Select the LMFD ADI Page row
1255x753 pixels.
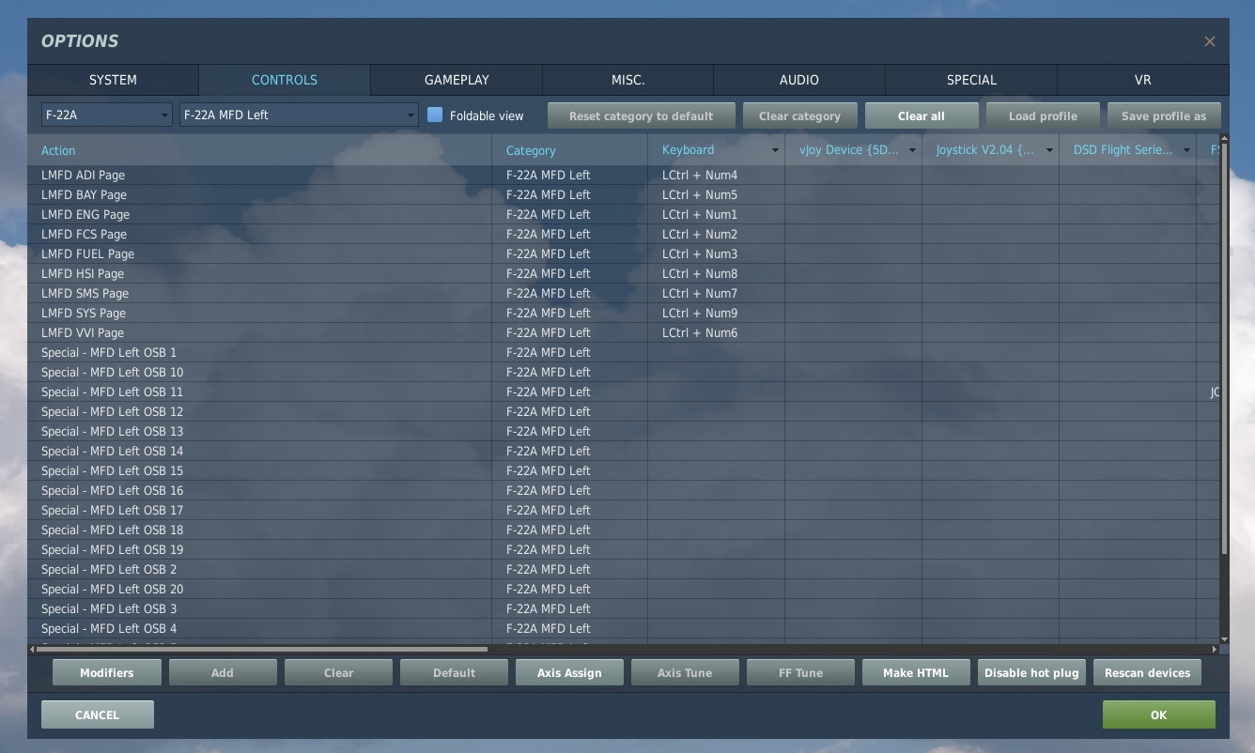pyautogui.click(x=623, y=175)
